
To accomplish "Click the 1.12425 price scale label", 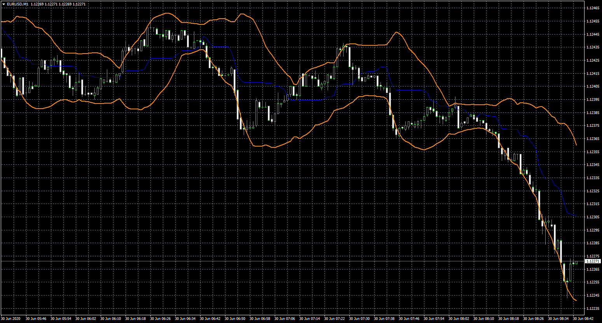I will tap(592, 60).
